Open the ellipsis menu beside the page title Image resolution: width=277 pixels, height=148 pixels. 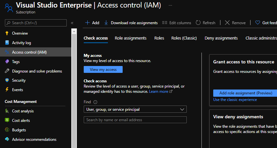(170, 6)
